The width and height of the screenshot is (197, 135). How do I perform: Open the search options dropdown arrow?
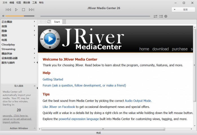174,10
